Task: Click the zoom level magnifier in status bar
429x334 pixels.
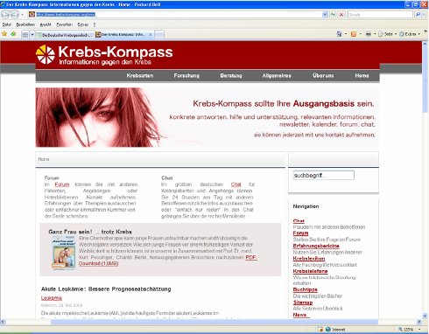Action: click(400, 330)
